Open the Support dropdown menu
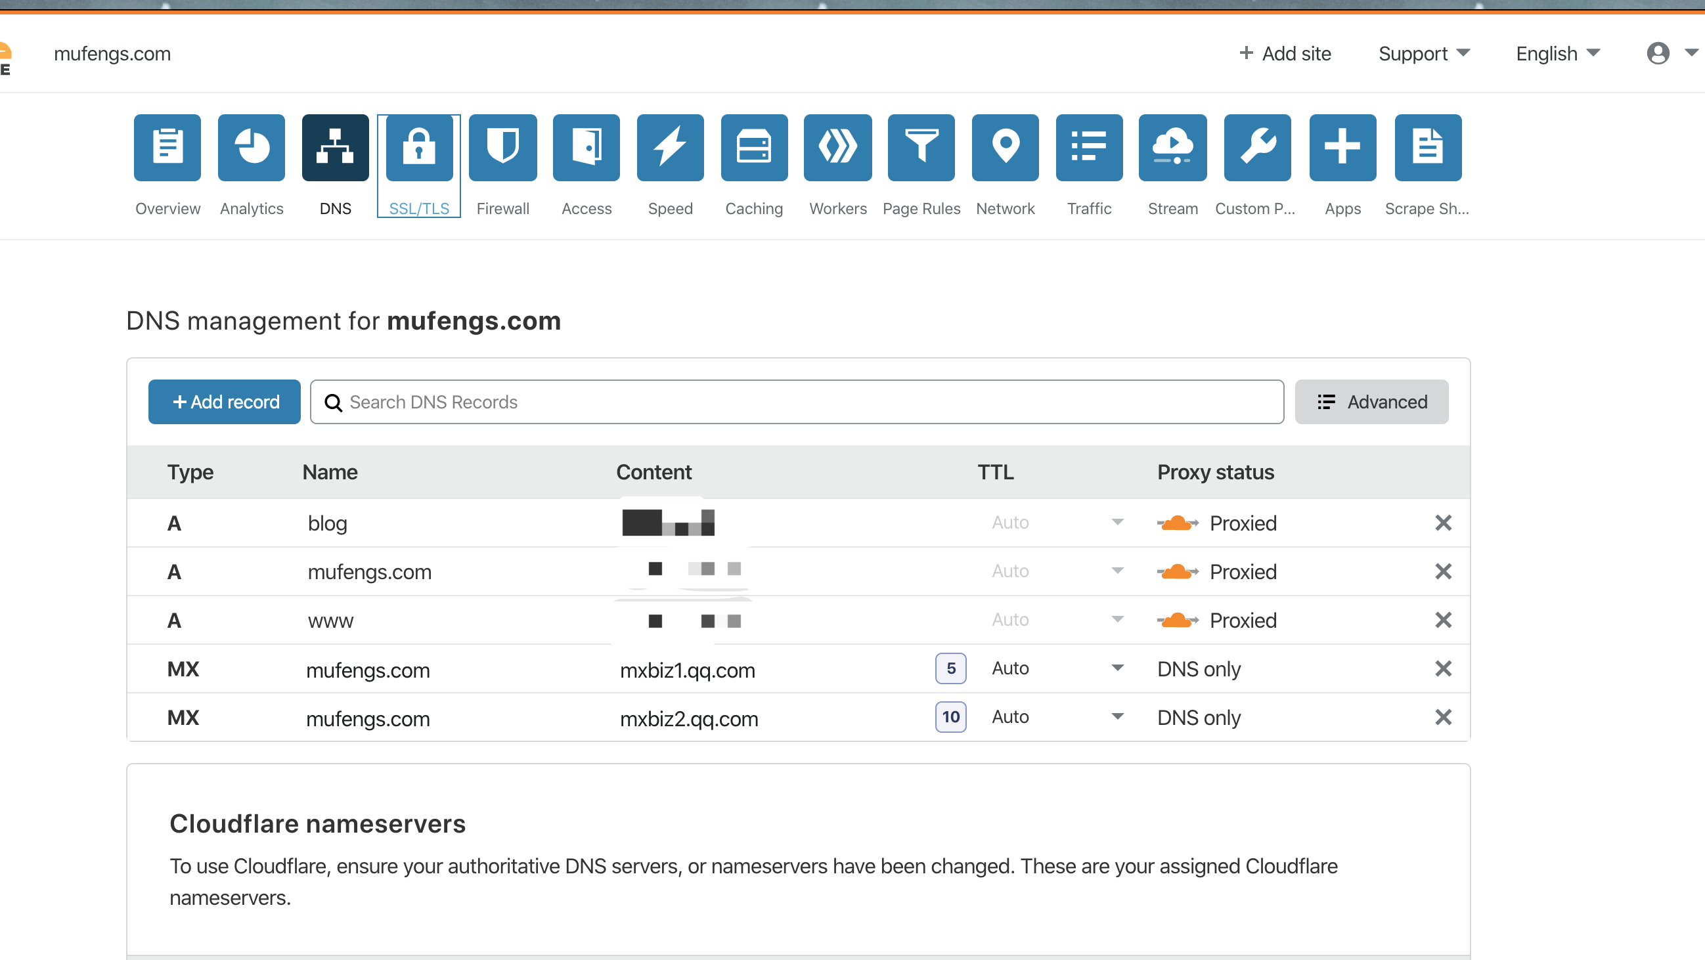The image size is (1705, 960). (1424, 54)
